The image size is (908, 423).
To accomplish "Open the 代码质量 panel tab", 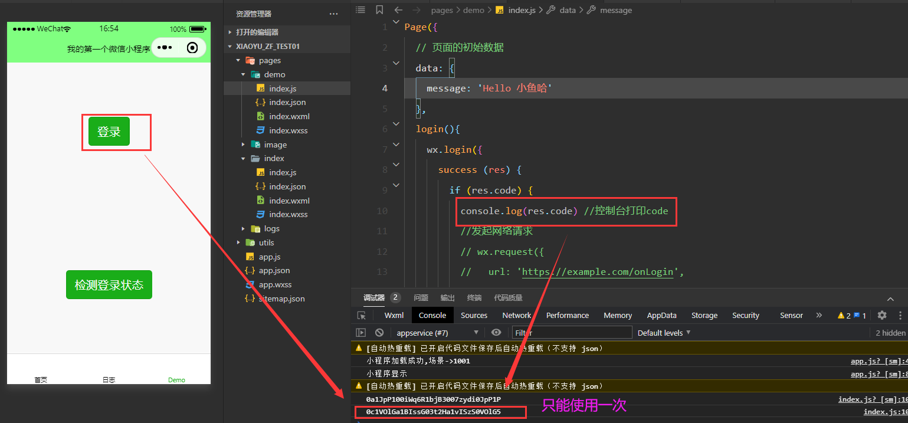I will point(508,298).
